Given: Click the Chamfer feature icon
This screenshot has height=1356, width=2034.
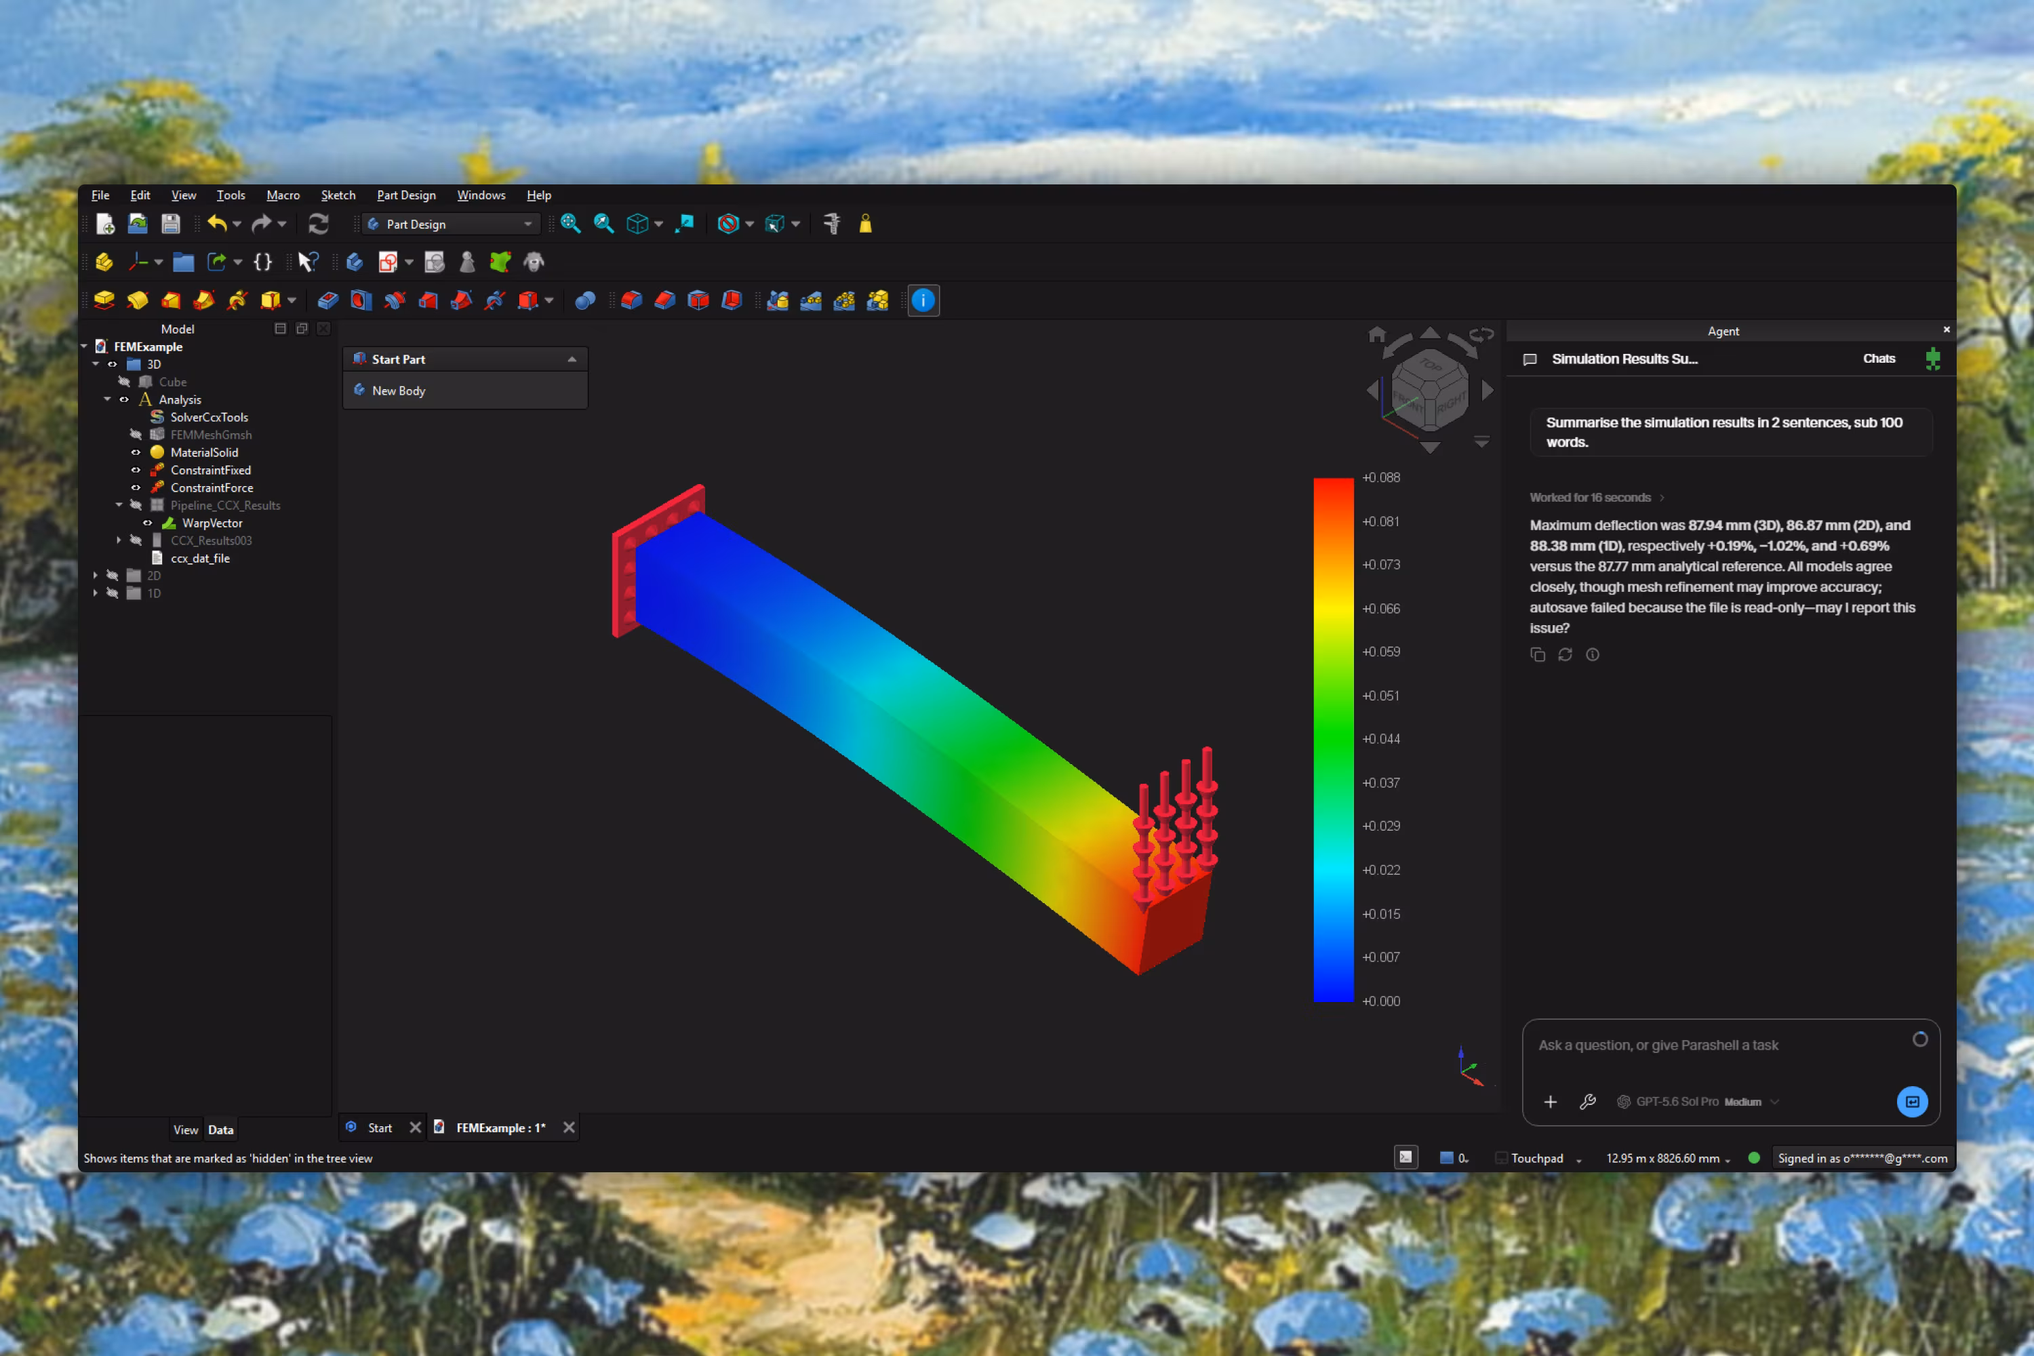Looking at the screenshot, I should 664,300.
